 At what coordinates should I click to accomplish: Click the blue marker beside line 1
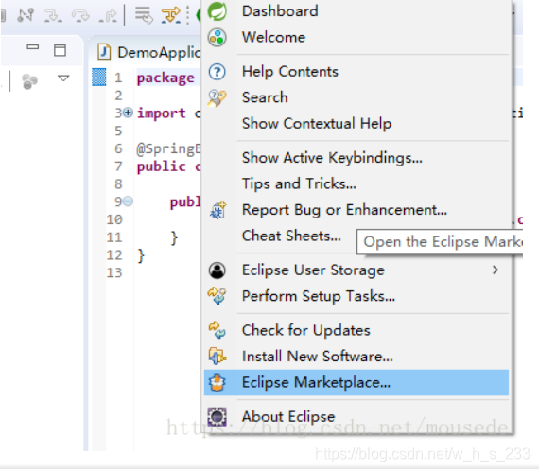point(99,77)
